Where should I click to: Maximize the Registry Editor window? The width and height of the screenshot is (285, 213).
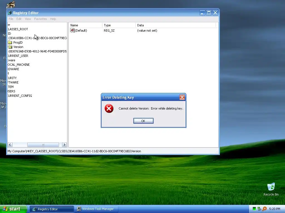pos(209,13)
